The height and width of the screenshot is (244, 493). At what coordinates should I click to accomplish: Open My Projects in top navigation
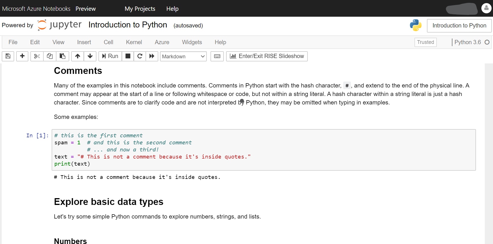coord(140,9)
